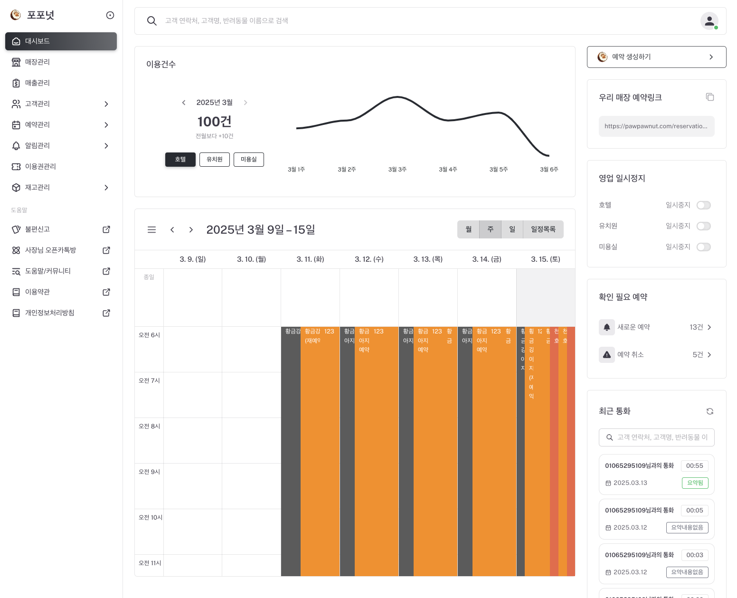This screenshot has height=598, width=737.
Task: Open the calendar hamburger menu
Action: 152,230
